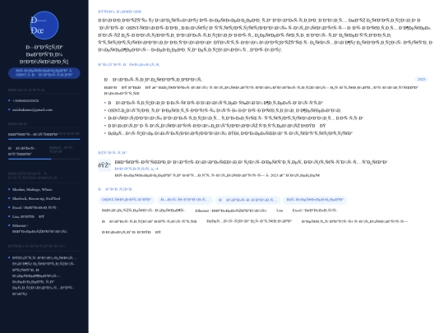Click the round blue avatar initials circle
Image resolution: width=444 pixels, height=333 pixels.
44,25
